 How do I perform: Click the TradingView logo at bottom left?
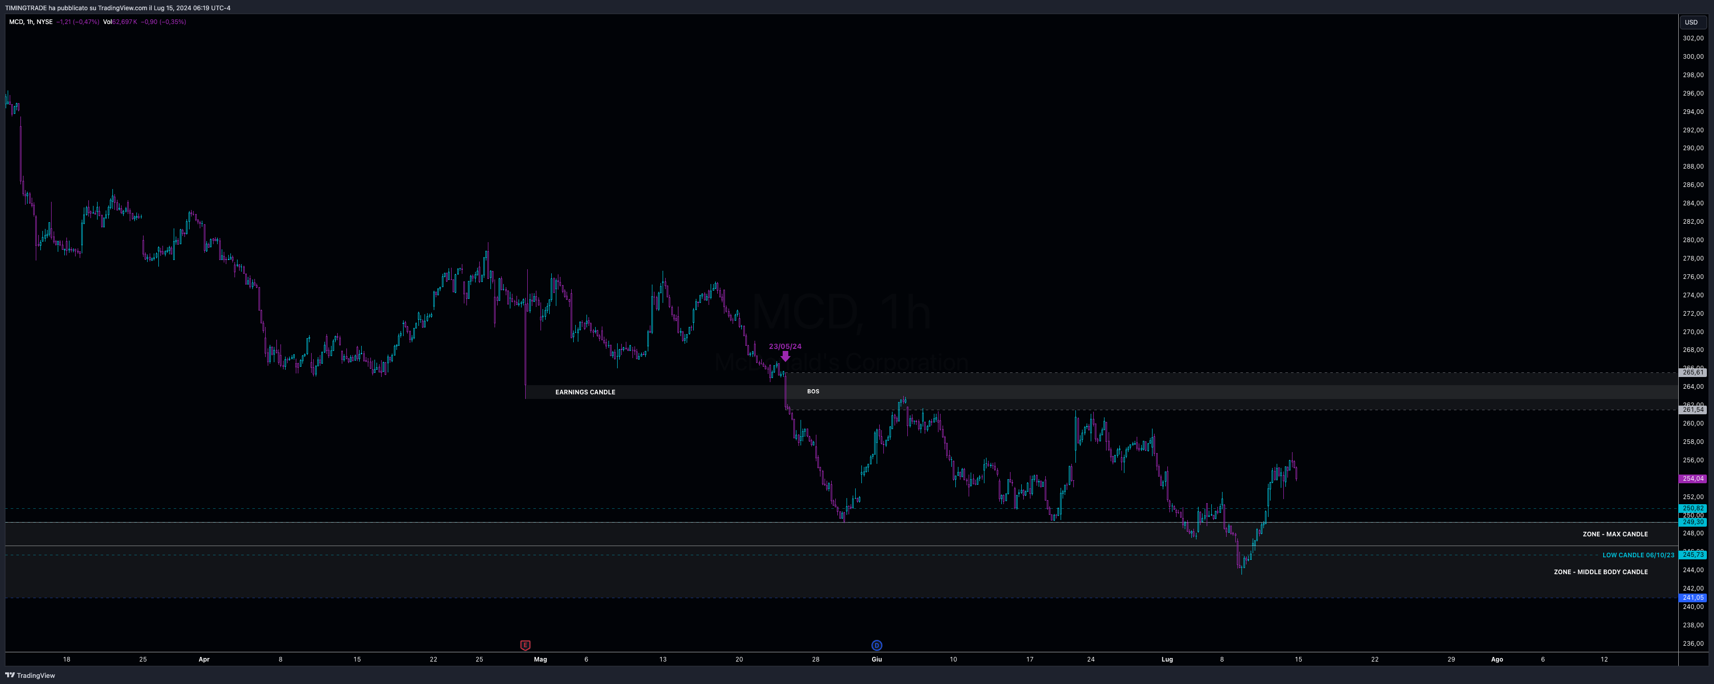click(30, 675)
